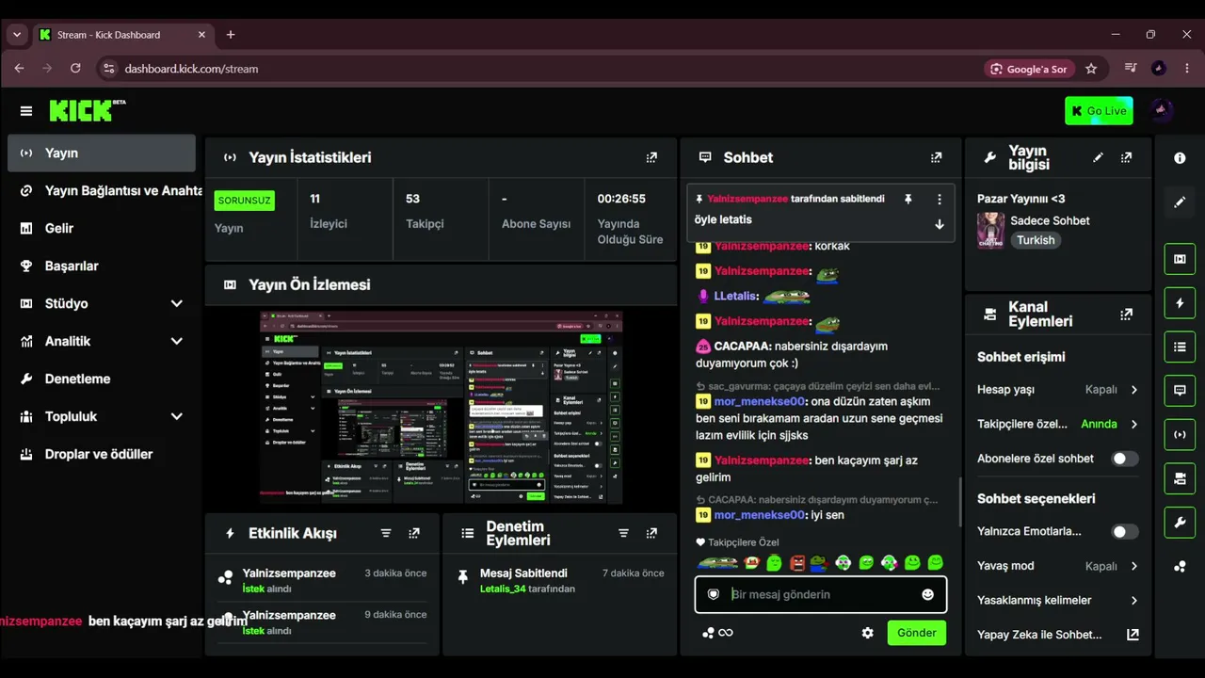Screen dimensions: 1205x678
Task: Pop out the Yayın bilgisi panel
Action: (x=1126, y=157)
